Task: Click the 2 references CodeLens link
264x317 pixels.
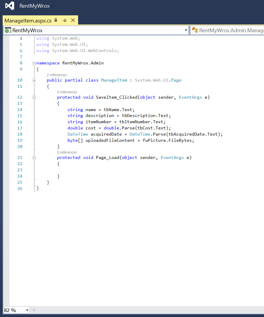Action: coord(57,75)
